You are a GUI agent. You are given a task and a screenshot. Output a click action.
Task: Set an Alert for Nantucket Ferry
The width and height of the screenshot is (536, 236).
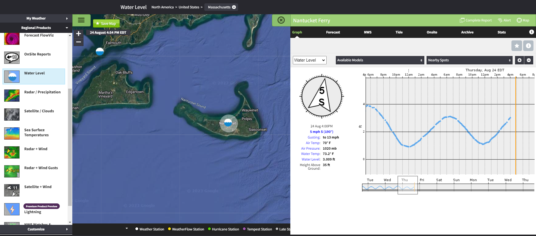504,20
